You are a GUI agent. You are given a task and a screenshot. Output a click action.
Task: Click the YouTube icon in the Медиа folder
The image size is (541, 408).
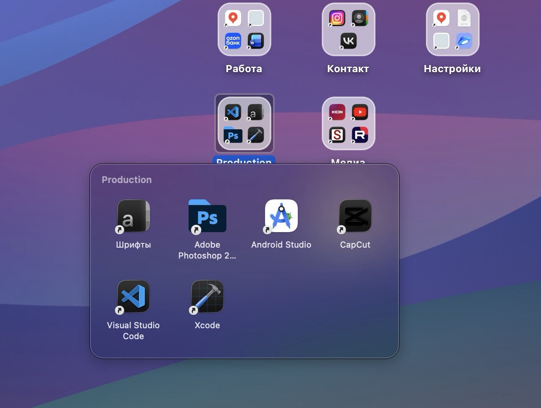(x=360, y=112)
